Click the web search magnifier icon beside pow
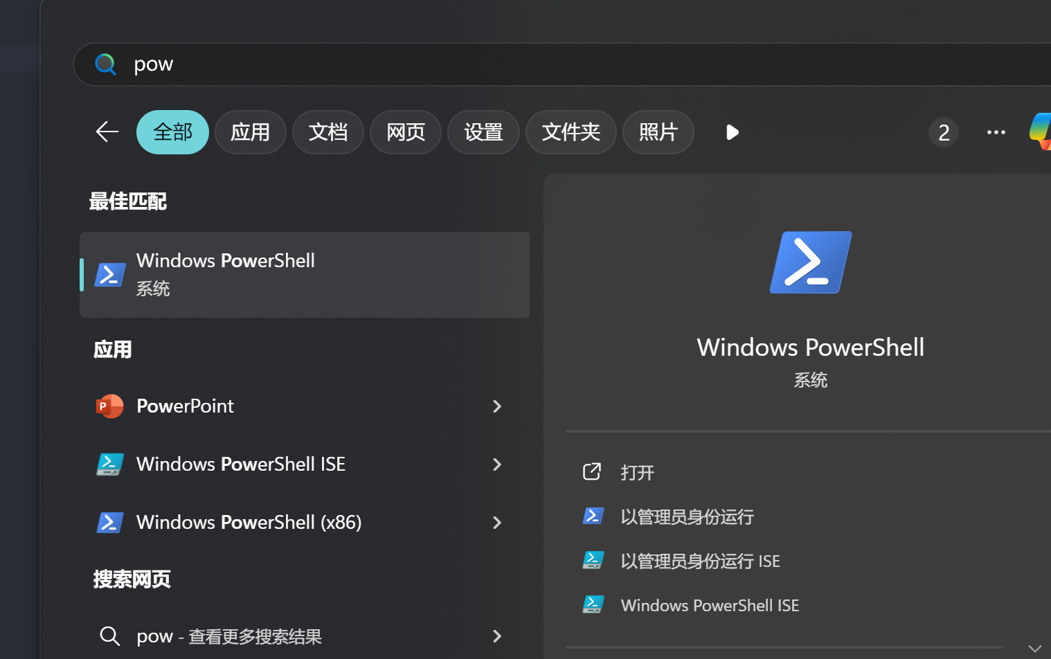The width and height of the screenshot is (1051, 659). pos(110,635)
